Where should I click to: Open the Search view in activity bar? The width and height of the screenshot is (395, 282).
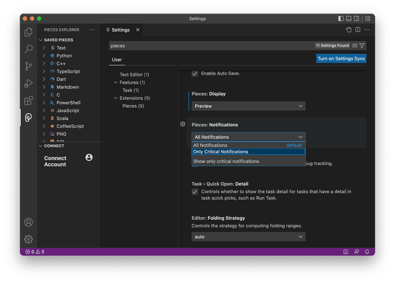pos(29,49)
